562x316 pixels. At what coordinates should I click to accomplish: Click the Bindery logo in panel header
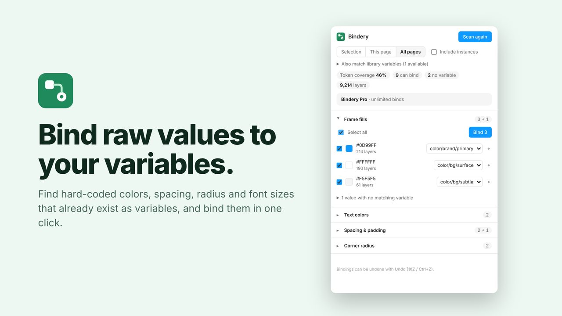[x=341, y=37]
